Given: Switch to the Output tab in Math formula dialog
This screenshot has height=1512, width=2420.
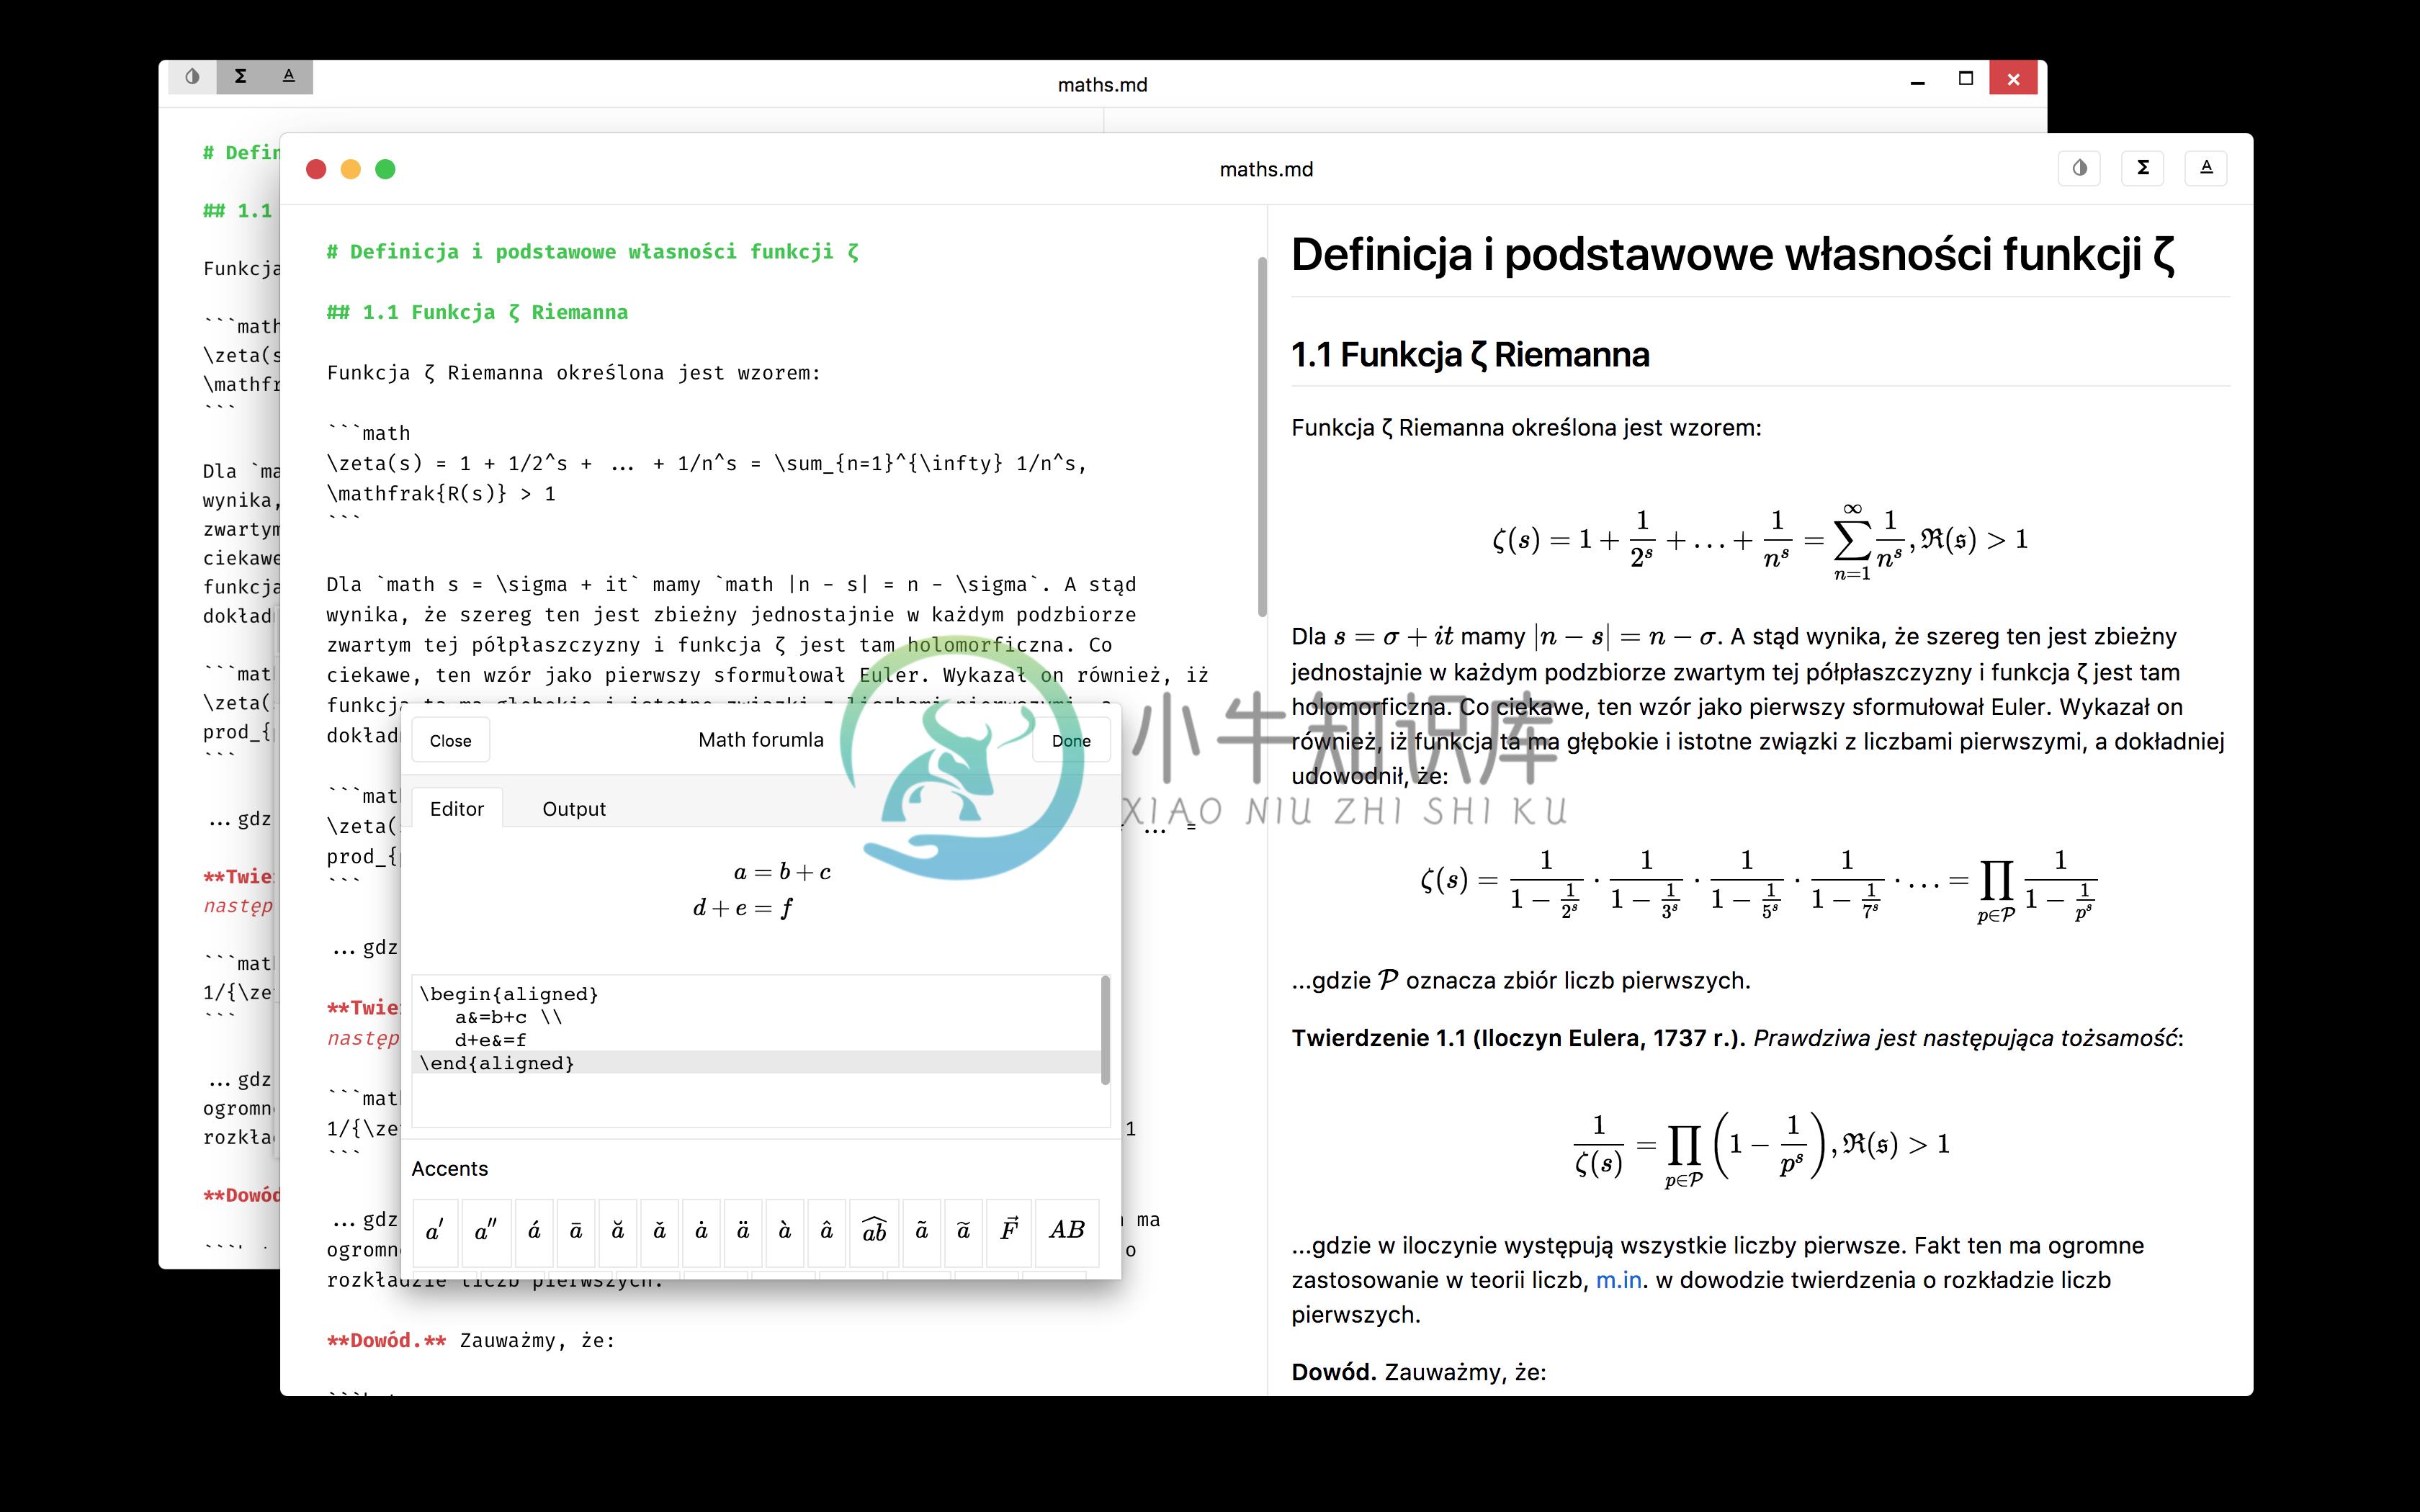Looking at the screenshot, I should (574, 808).
